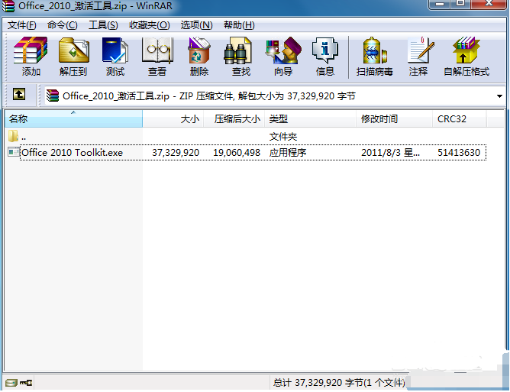
Task: Expand the archive path dropdown arrow
Action: click(x=499, y=96)
